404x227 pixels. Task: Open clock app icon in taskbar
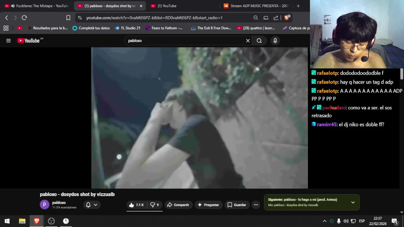click(66, 221)
